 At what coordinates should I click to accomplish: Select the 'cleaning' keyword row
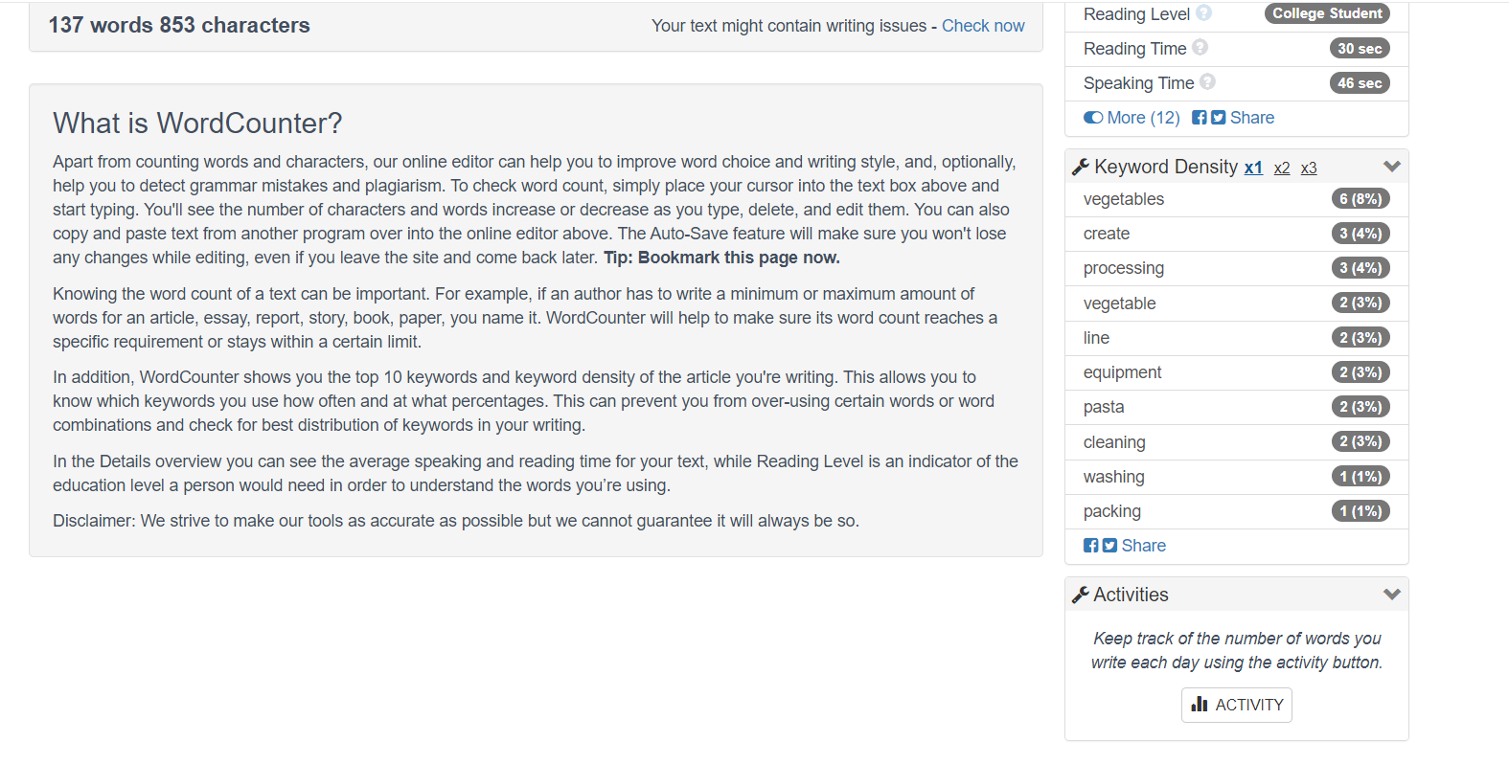1237,442
